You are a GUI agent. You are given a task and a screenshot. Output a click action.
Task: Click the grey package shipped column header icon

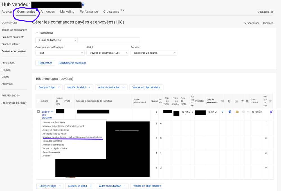[x=236, y=101]
